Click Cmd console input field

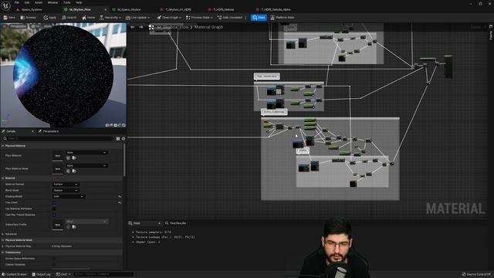104,275
